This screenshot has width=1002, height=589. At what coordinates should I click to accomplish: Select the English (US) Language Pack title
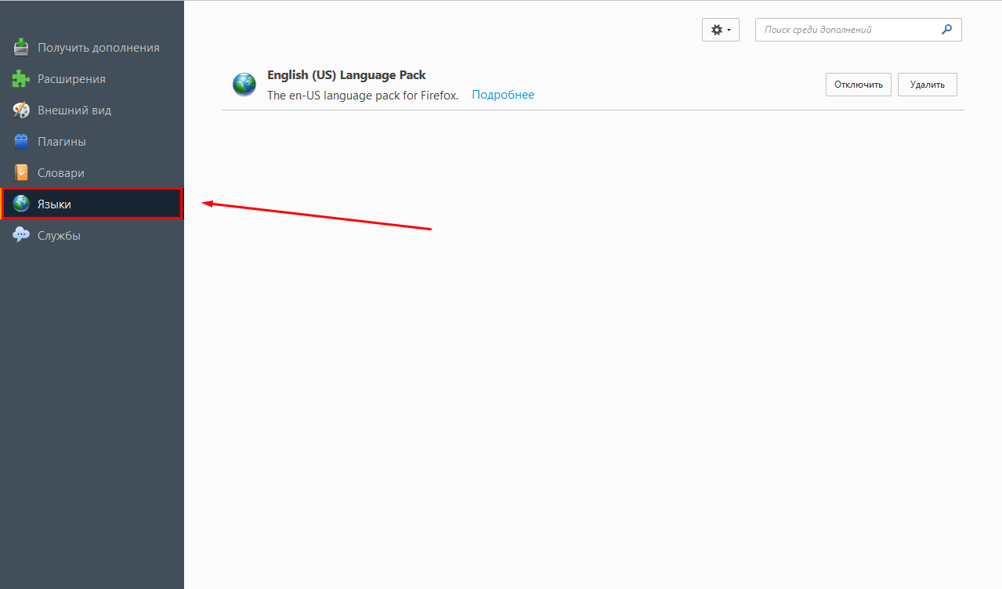(x=346, y=75)
